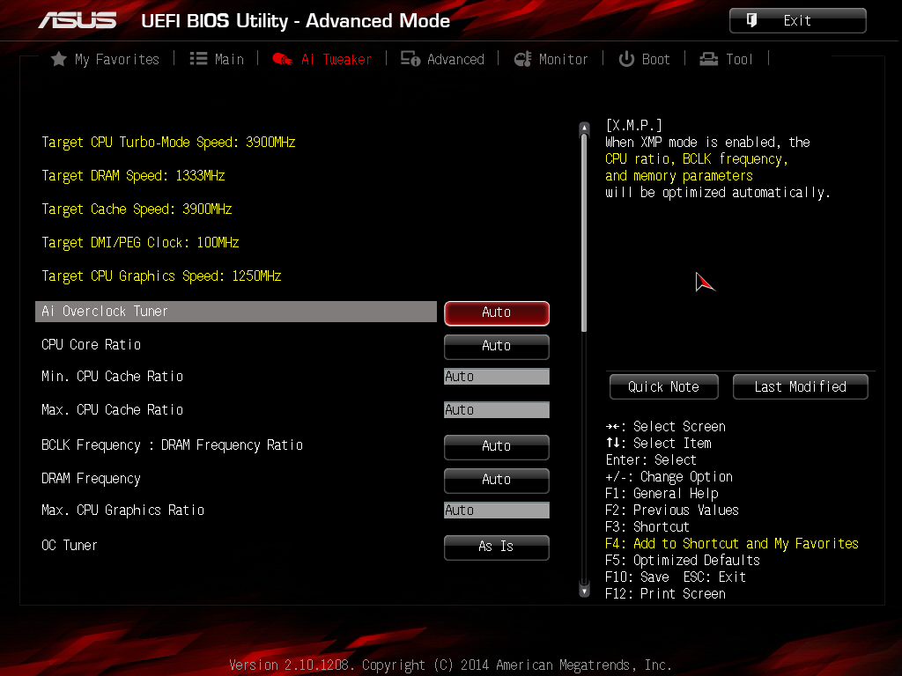Click Target CPU Graphics Speed: 1250MHz text
902x676 pixels.
pyautogui.click(x=161, y=276)
